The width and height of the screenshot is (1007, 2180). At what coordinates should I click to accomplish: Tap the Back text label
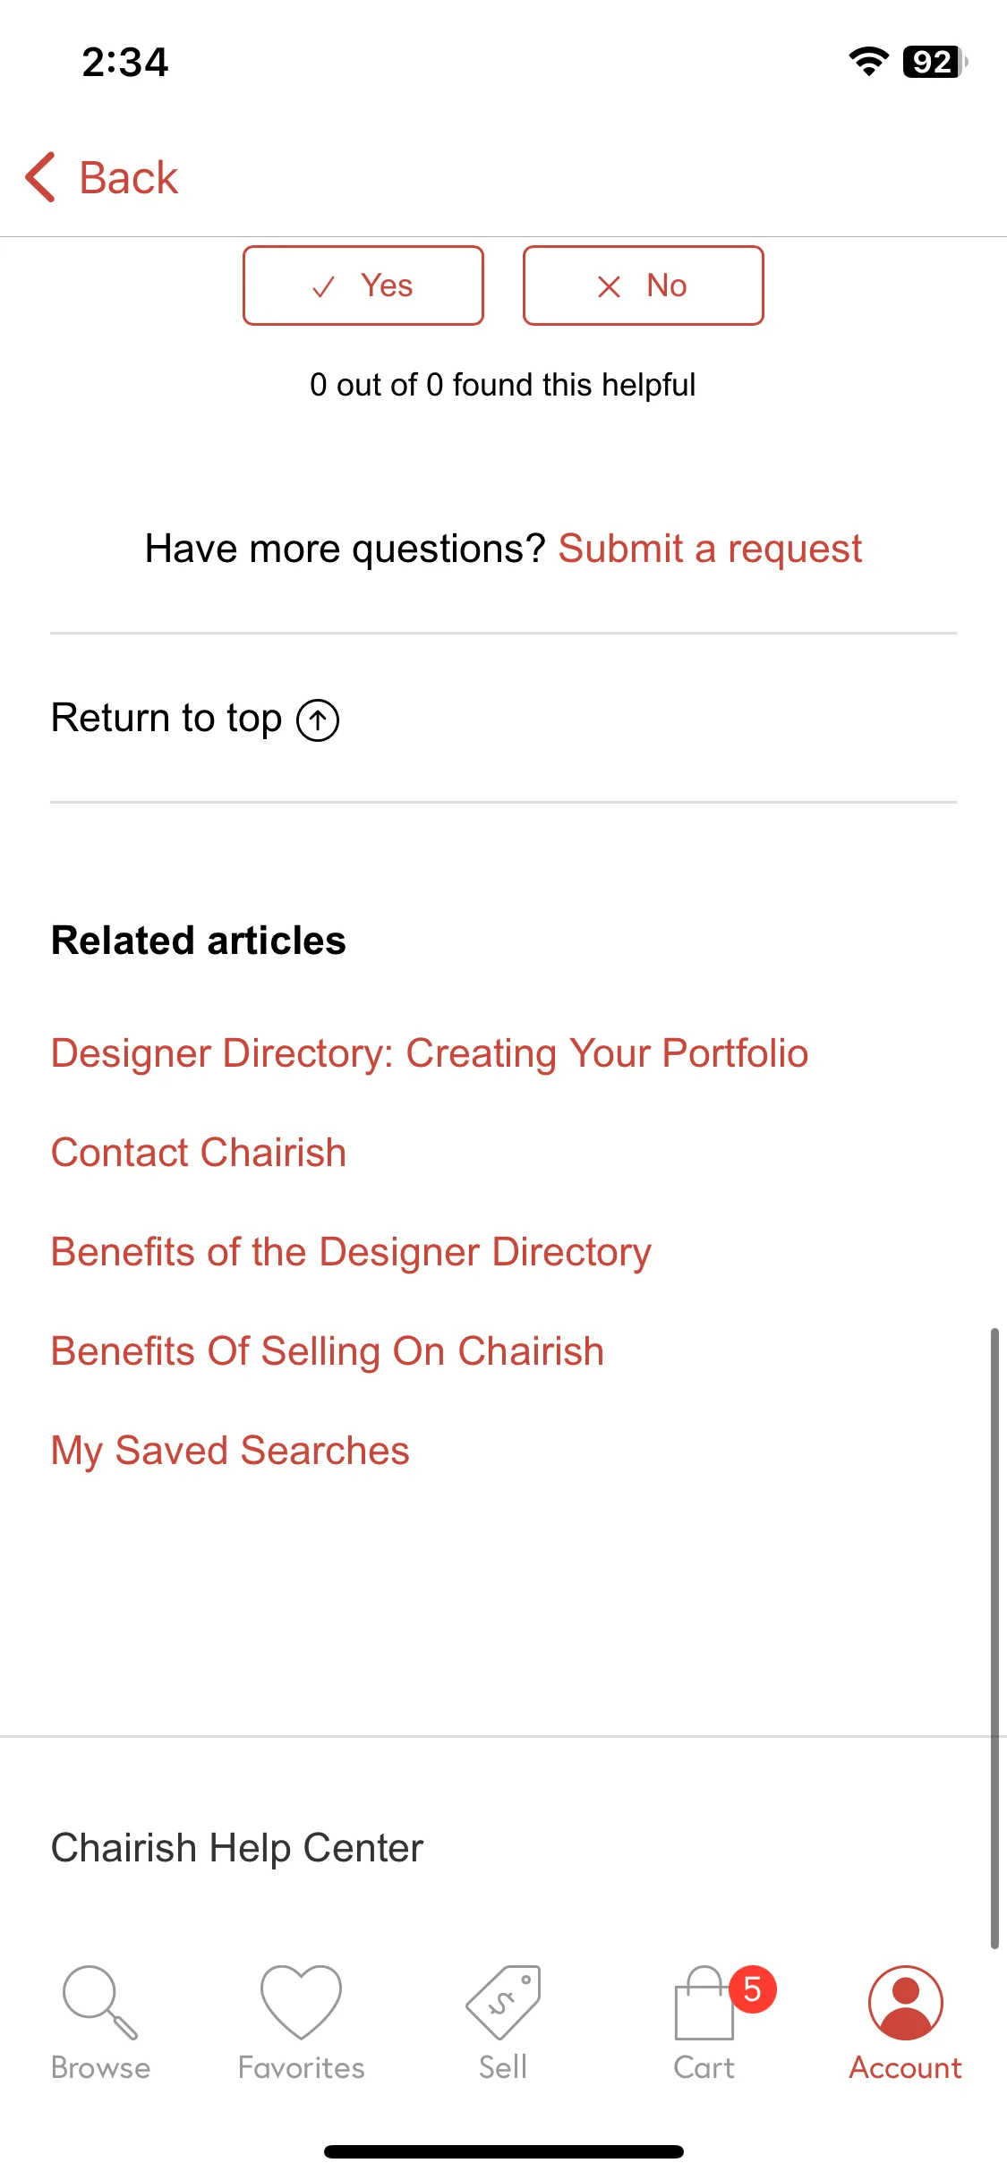(x=129, y=177)
